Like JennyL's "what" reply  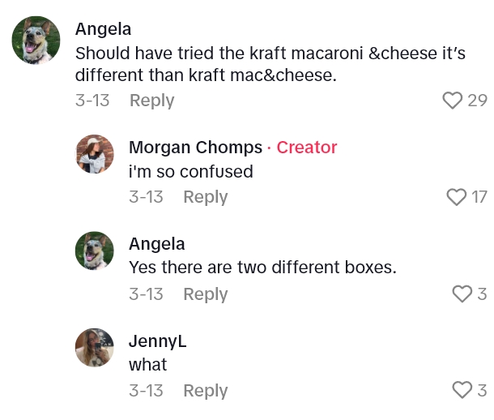click(x=462, y=391)
